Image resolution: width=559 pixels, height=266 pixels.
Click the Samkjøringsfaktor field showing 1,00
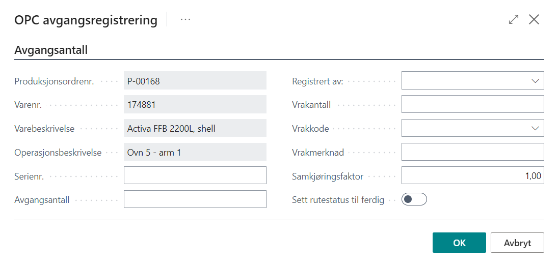click(472, 175)
